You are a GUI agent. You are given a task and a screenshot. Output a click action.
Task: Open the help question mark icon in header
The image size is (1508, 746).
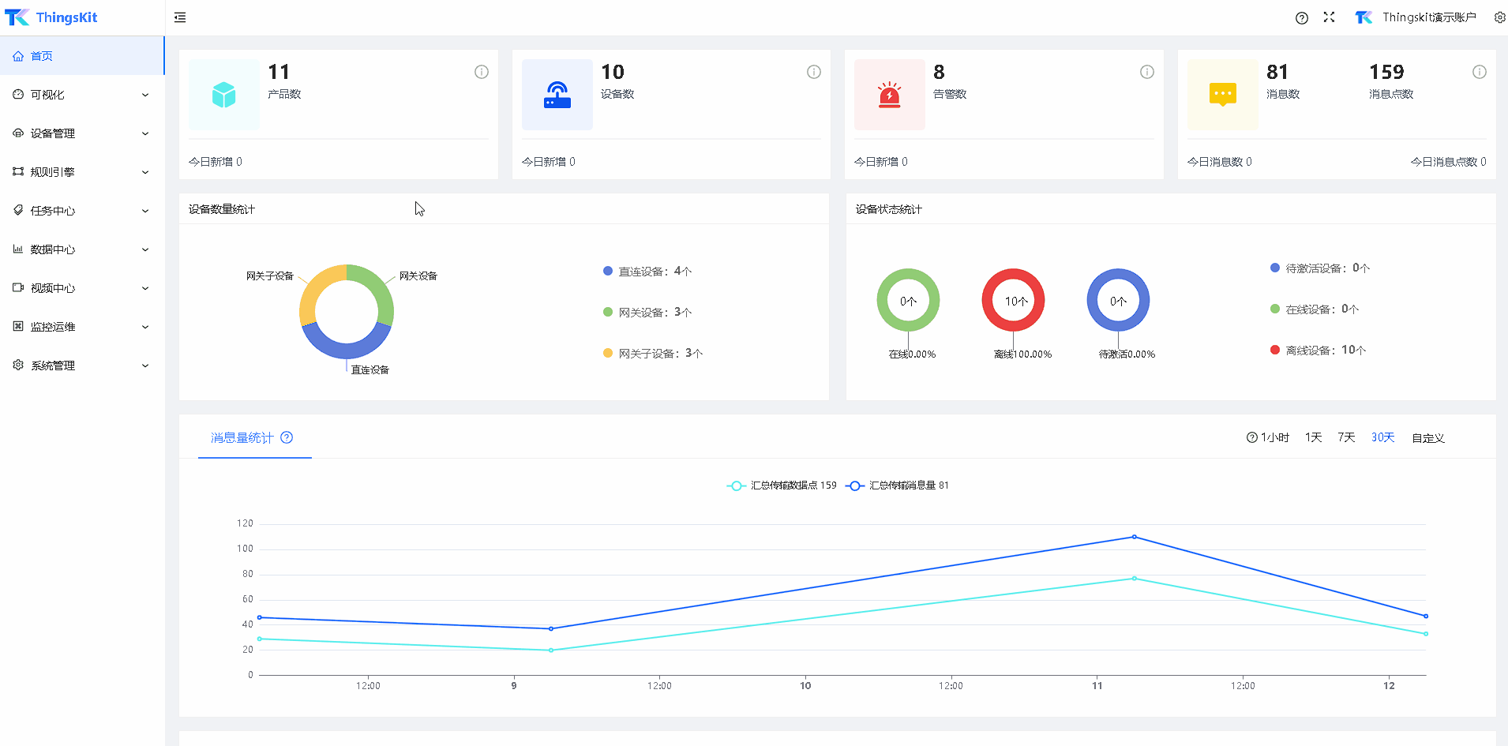pos(1301,18)
